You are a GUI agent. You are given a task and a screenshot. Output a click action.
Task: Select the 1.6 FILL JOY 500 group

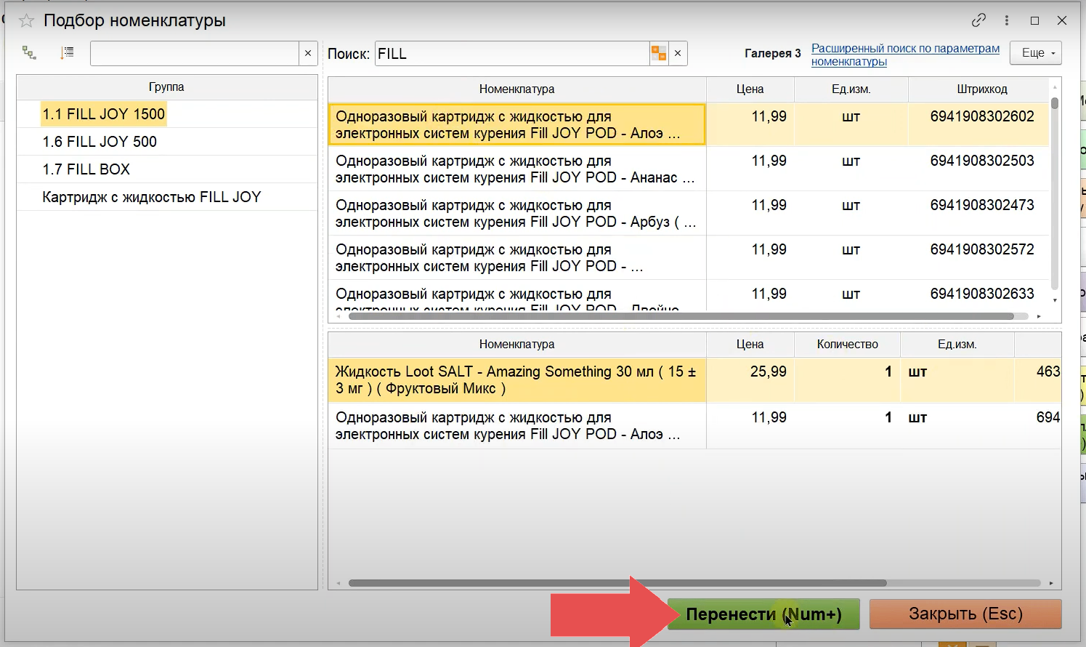100,142
